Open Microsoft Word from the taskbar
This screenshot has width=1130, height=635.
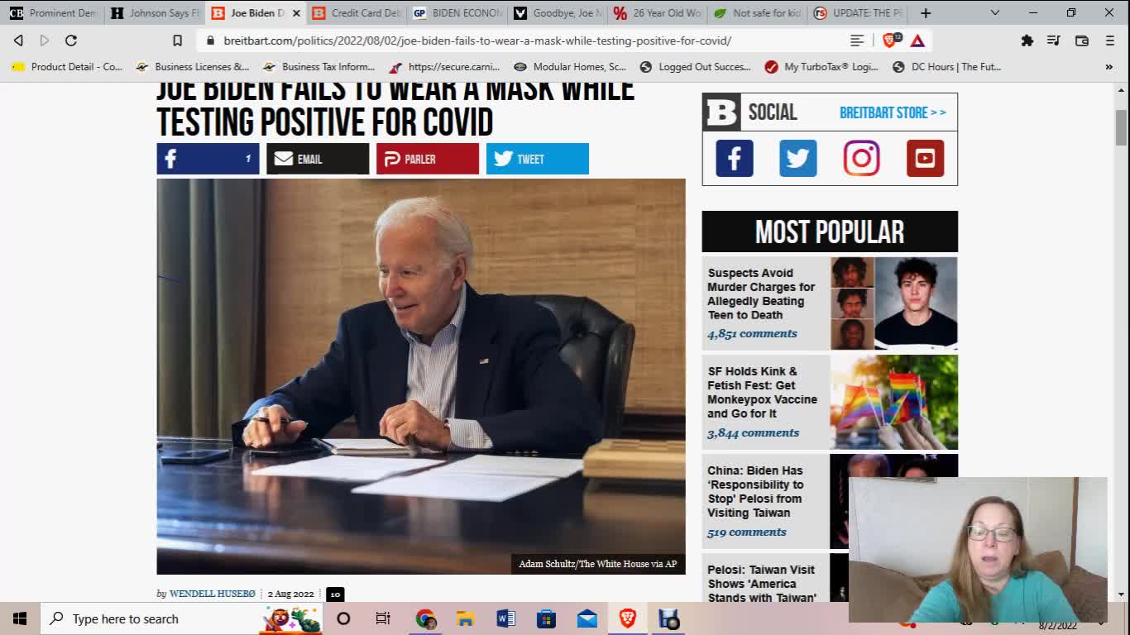click(x=505, y=618)
